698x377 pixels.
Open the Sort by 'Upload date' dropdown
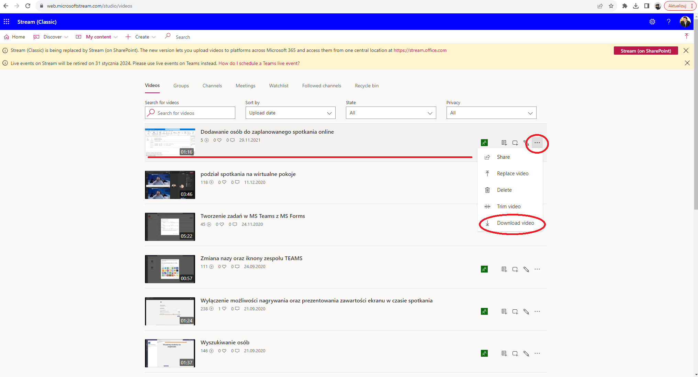[290, 113]
